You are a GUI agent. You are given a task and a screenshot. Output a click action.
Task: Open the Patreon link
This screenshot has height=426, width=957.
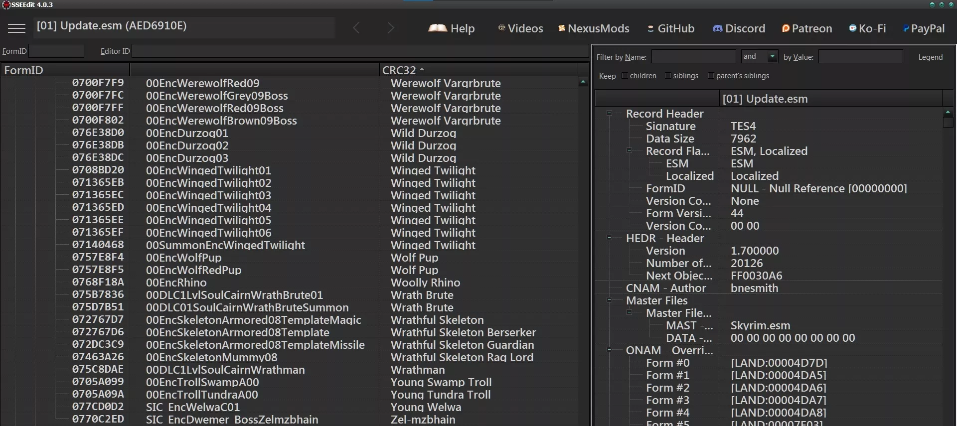coord(807,28)
